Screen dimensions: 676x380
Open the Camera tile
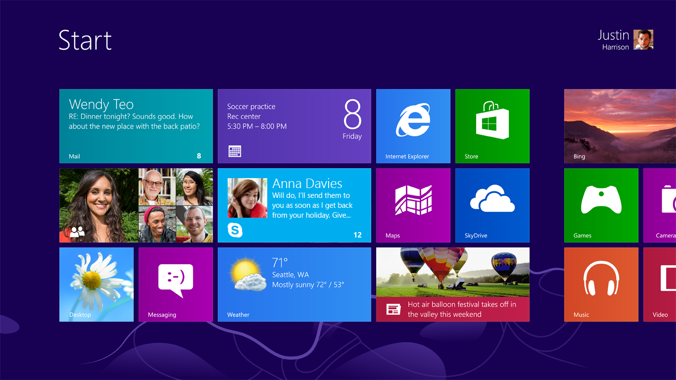660,205
